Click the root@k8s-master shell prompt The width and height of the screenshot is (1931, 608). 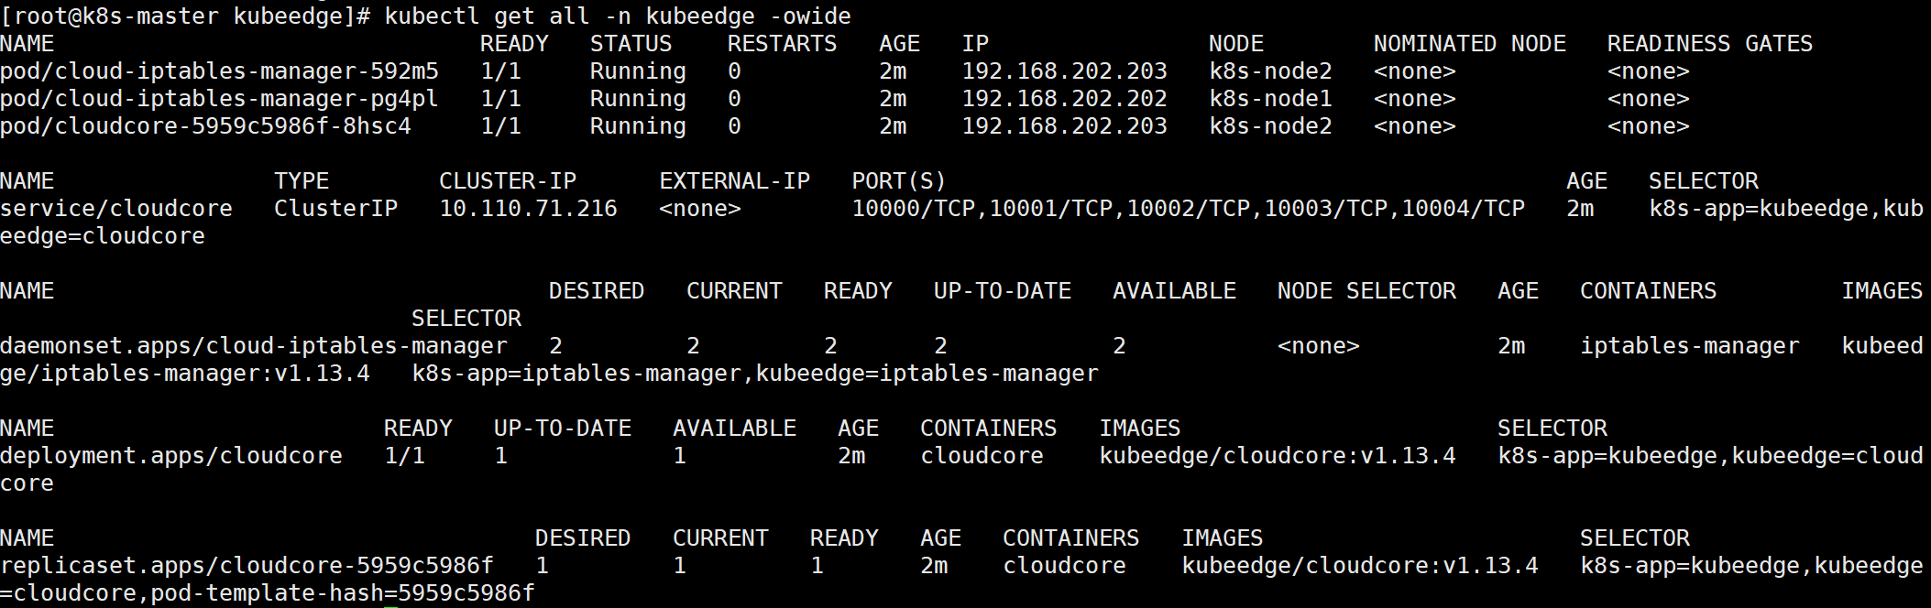(x=185, y=16)
